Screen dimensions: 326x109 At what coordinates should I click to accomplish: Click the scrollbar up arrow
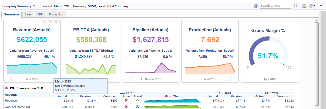coord(317,20)
